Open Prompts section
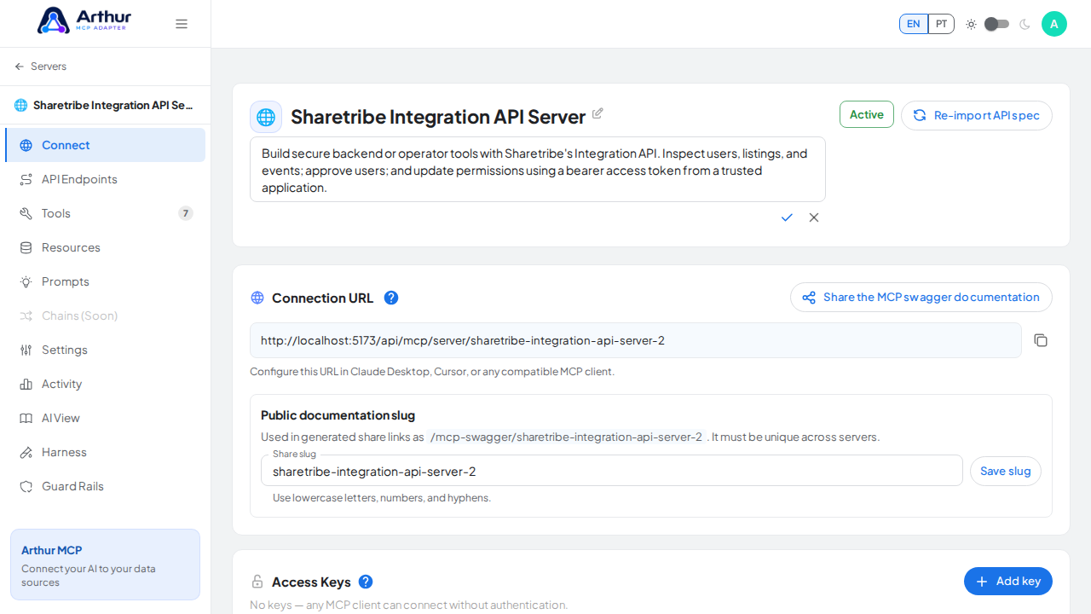The height and width of the screenshot is (614, 1091). (x=105, y=281)
